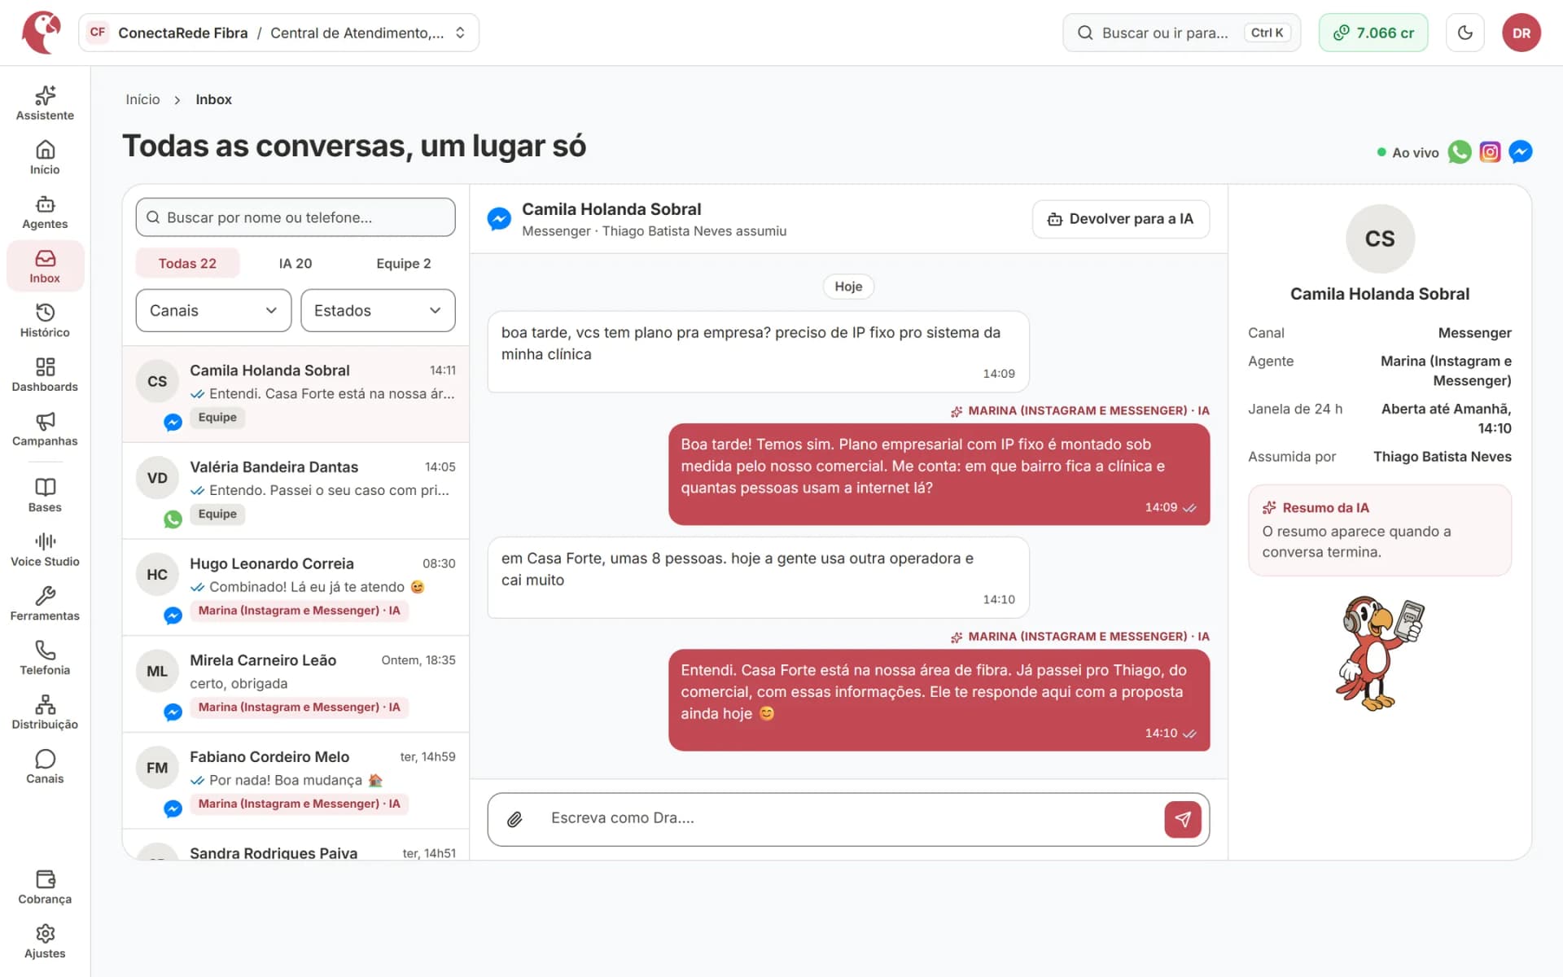The height and width of the screenshot is (977, 1563).
Task: Focus the Buscar por nome ou telefone field
Action: click(x=296, y=217)
